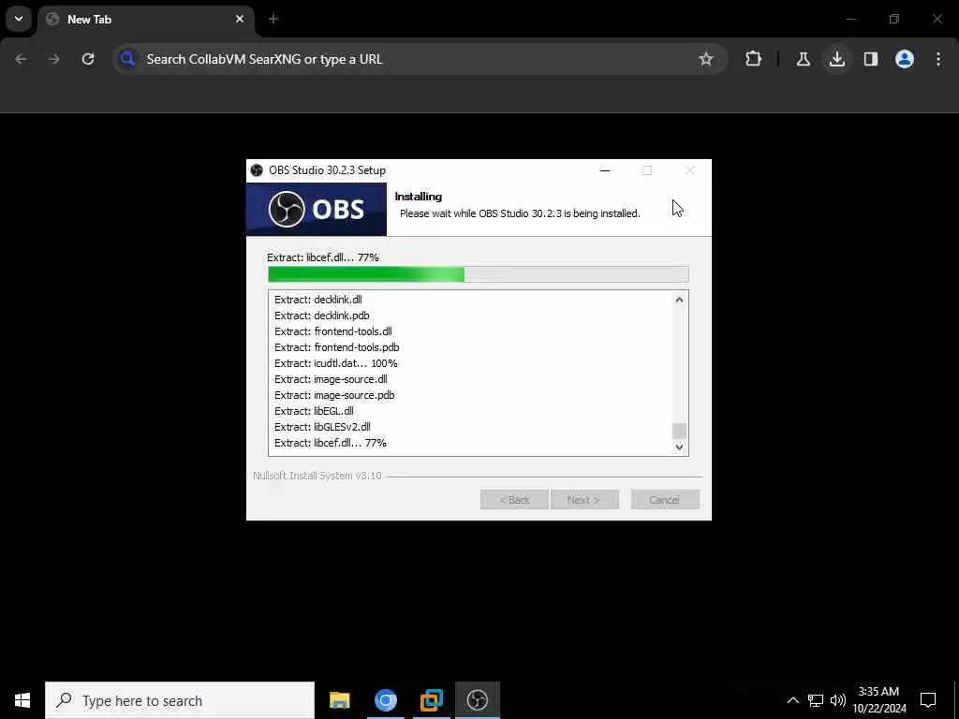The height and width of the screenshot is (719, 959).
Task: Select log line 'Extract: image-source.pdb'
Action: (x=334, y=395)
